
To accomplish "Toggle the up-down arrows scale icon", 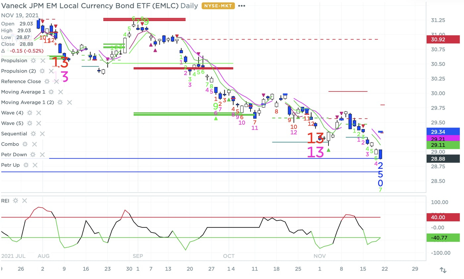I will pos(443,270).
